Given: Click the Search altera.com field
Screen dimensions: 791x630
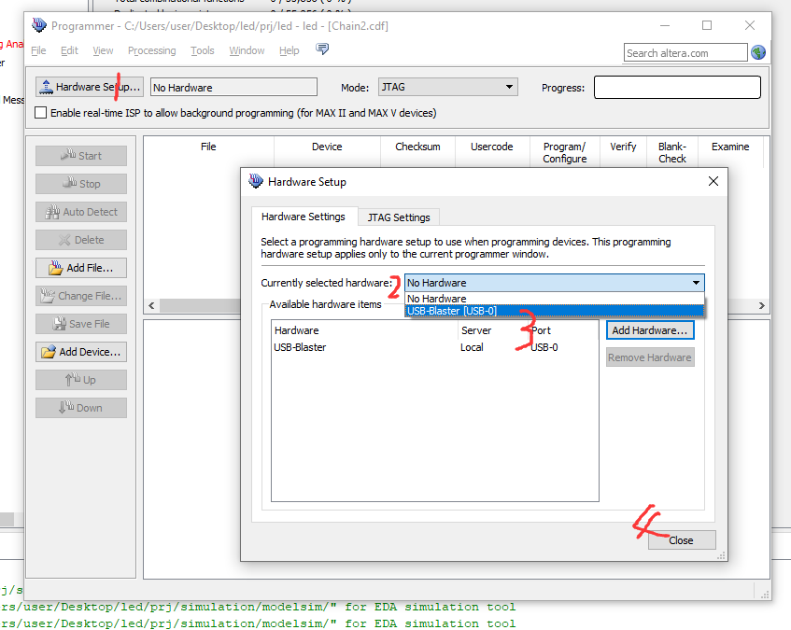Looking at the screenshot, I should point(685,52).
